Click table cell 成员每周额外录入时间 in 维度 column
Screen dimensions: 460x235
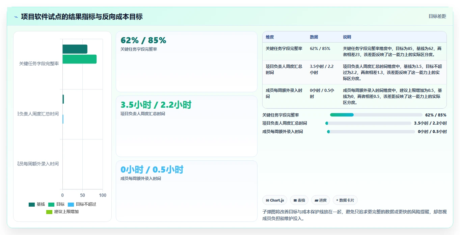[x=284, y=94]
